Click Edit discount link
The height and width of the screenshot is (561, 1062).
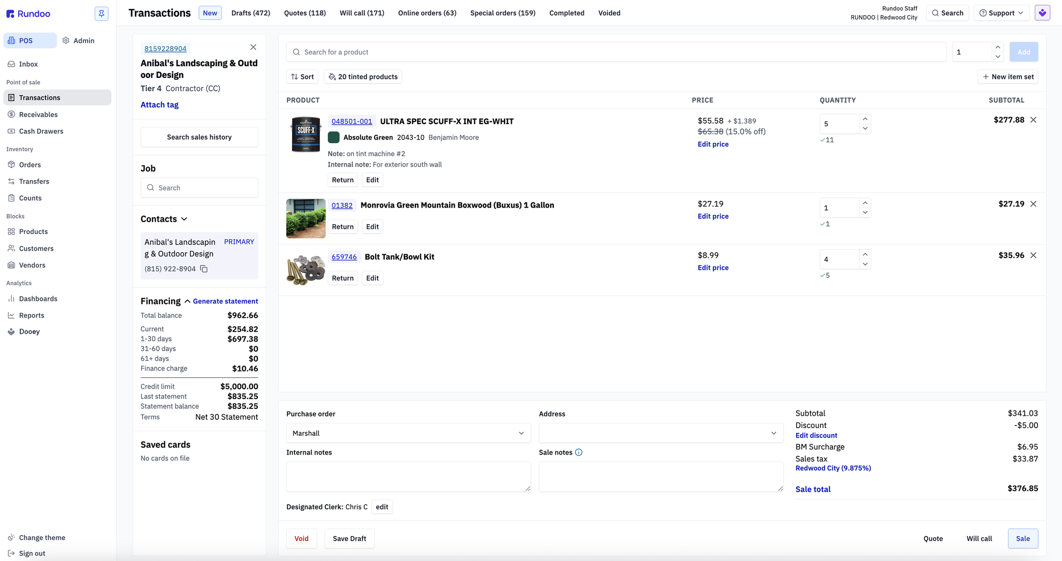816,435
